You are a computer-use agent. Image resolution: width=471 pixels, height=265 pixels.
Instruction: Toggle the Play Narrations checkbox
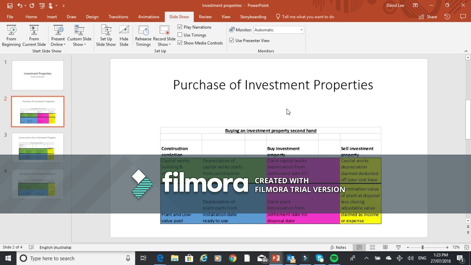(x=180, y=27)
